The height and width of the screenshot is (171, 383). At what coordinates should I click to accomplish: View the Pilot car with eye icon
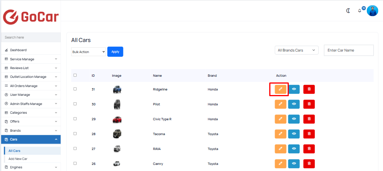point(294,104)
